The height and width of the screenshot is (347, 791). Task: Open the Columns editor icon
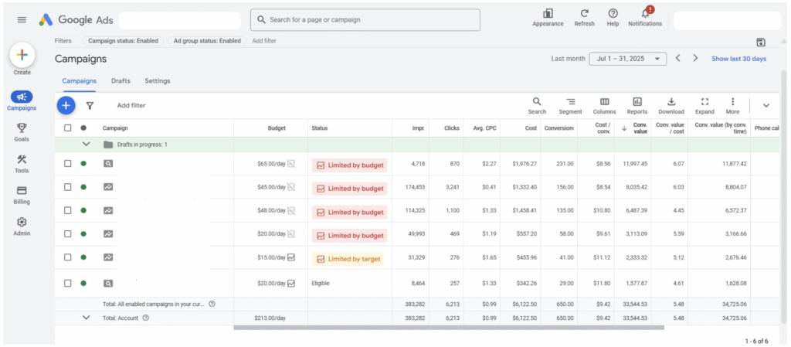click(604, 102)
